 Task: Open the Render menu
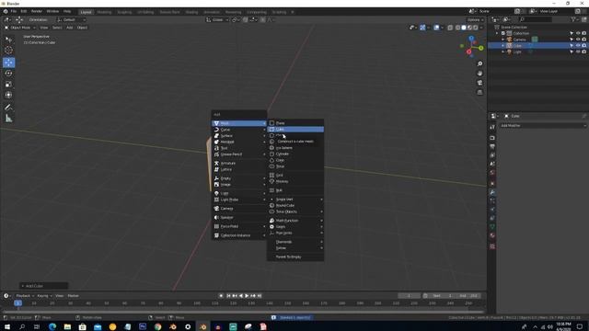click(37, 12)
